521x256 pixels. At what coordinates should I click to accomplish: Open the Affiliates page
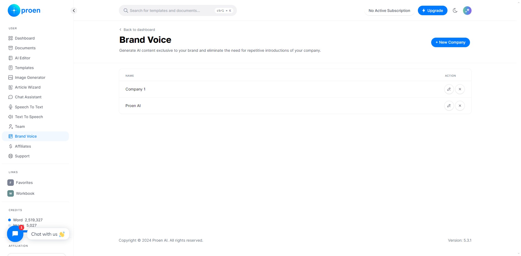(36, 146)
